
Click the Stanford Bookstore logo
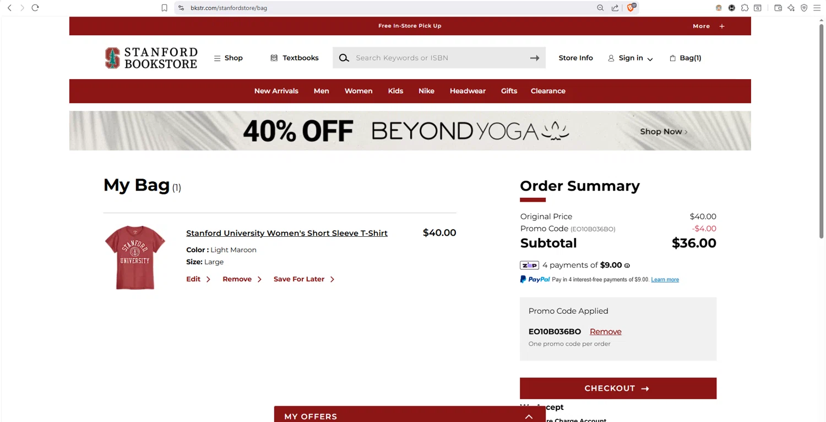[151, 58]
